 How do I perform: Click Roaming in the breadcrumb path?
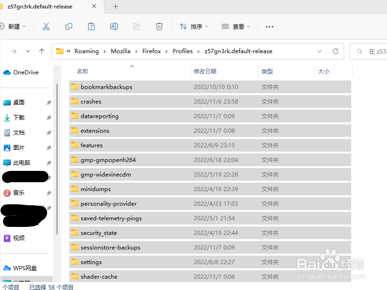(87, 51)
